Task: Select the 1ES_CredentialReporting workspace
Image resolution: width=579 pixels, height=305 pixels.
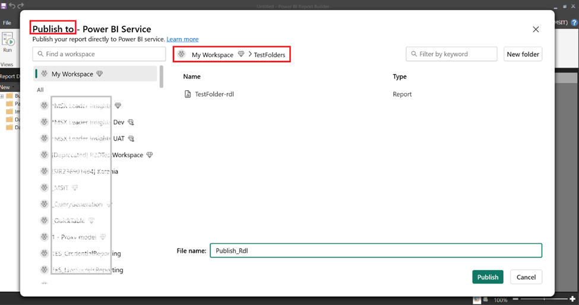Action: coord(86,253)
